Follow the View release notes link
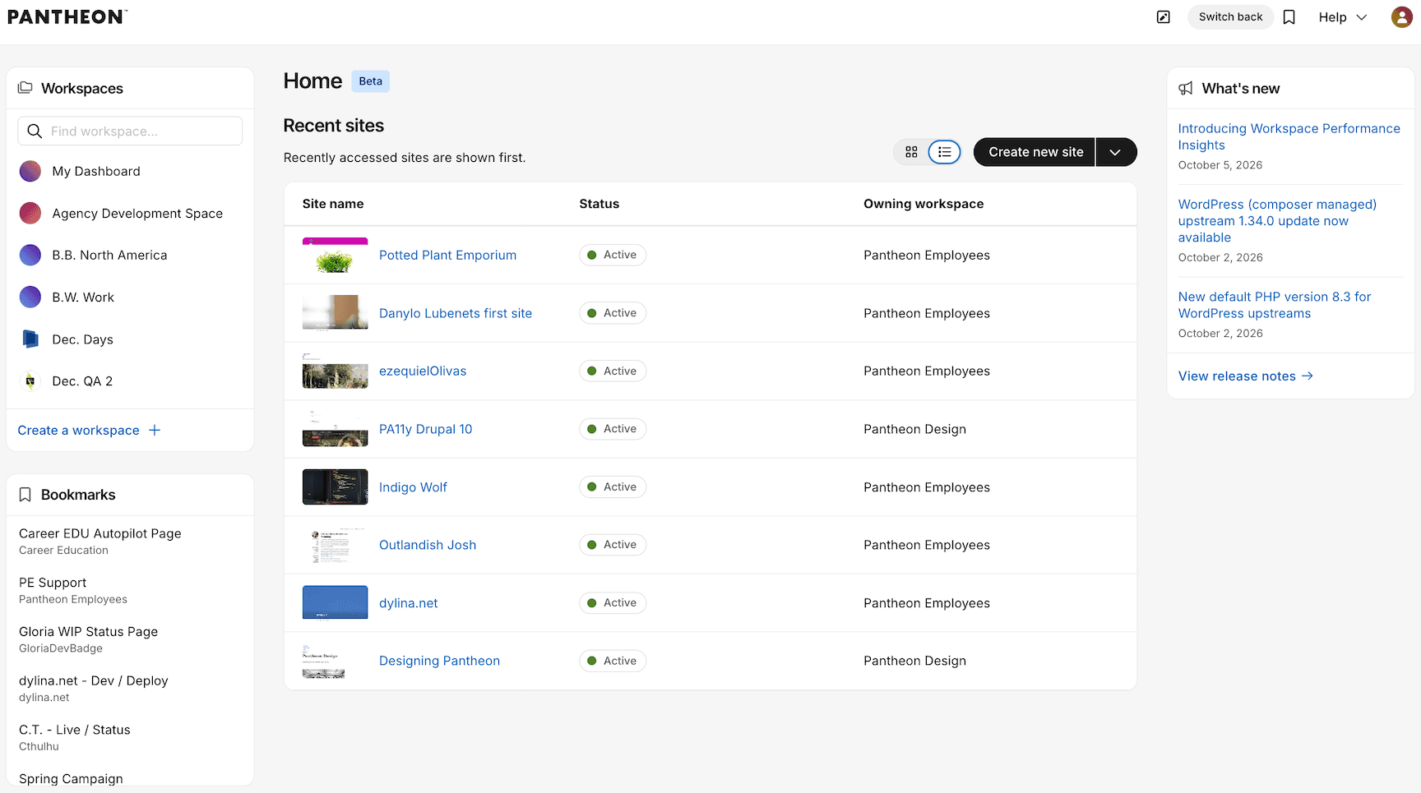1421x793 pixels. [1246, 376]
